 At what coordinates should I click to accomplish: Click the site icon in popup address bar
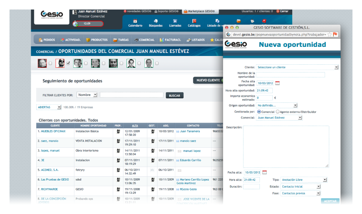point(228,34)
